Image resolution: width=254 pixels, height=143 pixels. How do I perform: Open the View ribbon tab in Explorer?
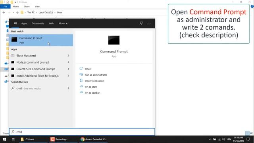point(37,6)
